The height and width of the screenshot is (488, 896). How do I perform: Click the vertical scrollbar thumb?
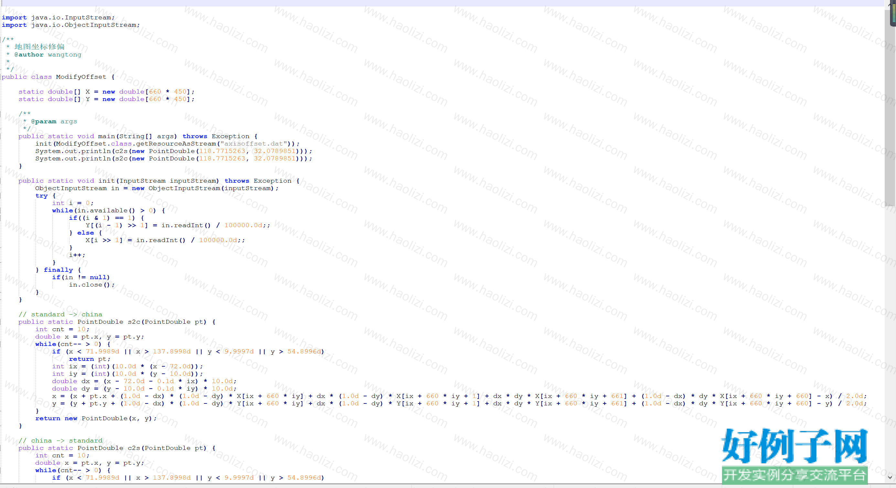click(x=890, y=108)
